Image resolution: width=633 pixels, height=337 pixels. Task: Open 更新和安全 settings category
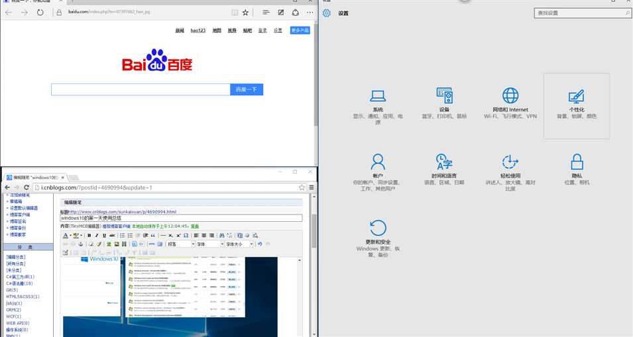(x=378, y=238)
